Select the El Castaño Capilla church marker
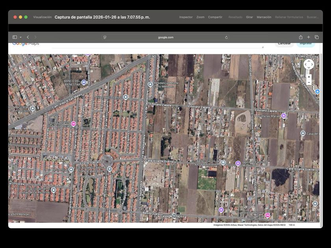331x248 pixels. (x=110, y=169)
